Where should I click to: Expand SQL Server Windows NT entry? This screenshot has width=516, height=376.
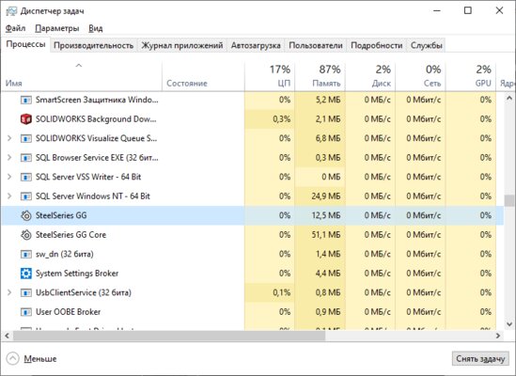click(x=9, y=196)
